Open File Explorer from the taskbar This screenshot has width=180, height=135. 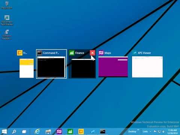[x=48, y=132]
